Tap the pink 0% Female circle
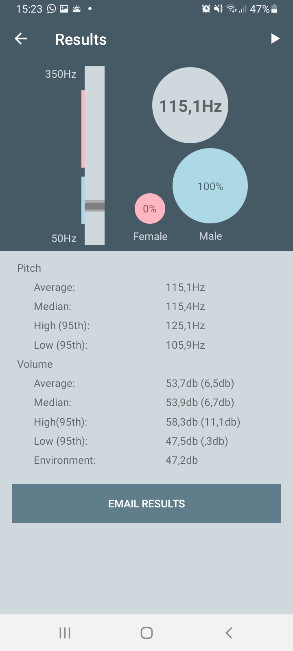The width and height of the screenshot is (293, 651). tap(150, 209)
